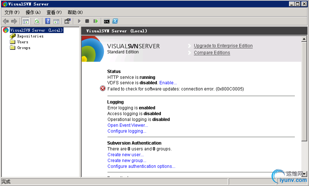This screenshot has height=186, width=309.
Task: Open Event Viewer... link
Action: coord(128,125)
